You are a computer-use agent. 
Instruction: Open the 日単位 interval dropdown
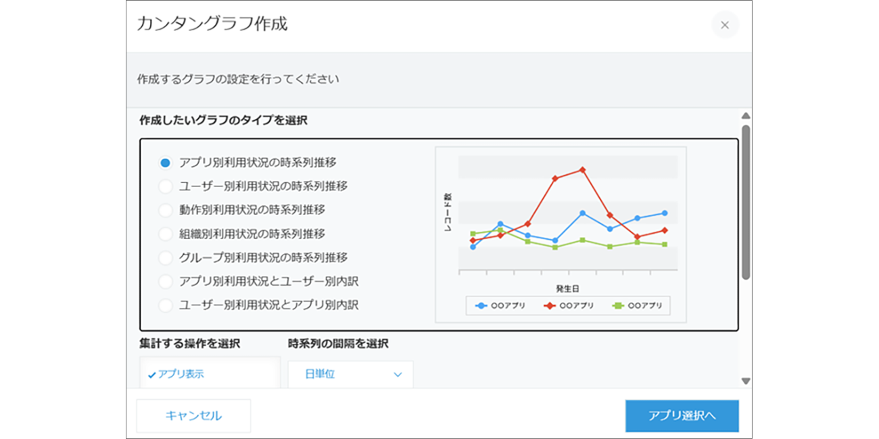tap(350, 374)
